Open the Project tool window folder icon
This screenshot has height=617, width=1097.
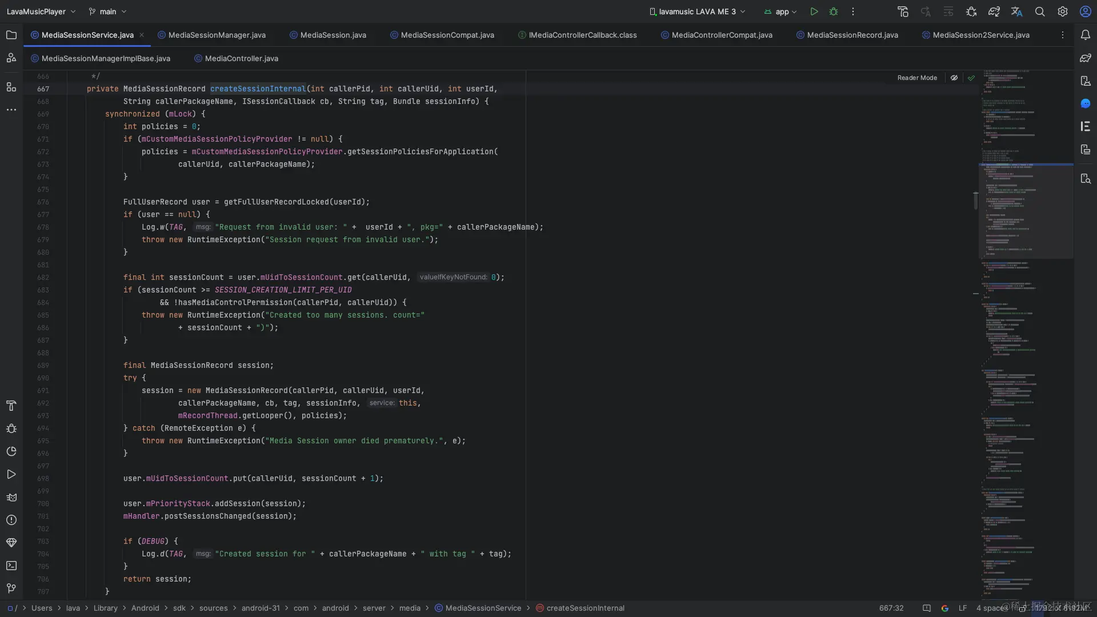[11, 35]
